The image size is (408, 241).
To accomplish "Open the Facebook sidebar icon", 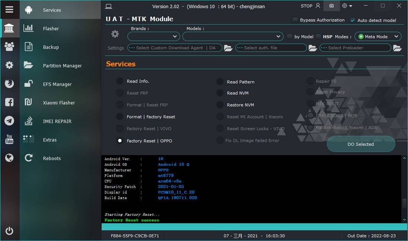I will 9,102.
